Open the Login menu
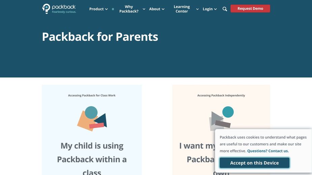The width and height of the screenshot is (312, 175). (208, 9)
